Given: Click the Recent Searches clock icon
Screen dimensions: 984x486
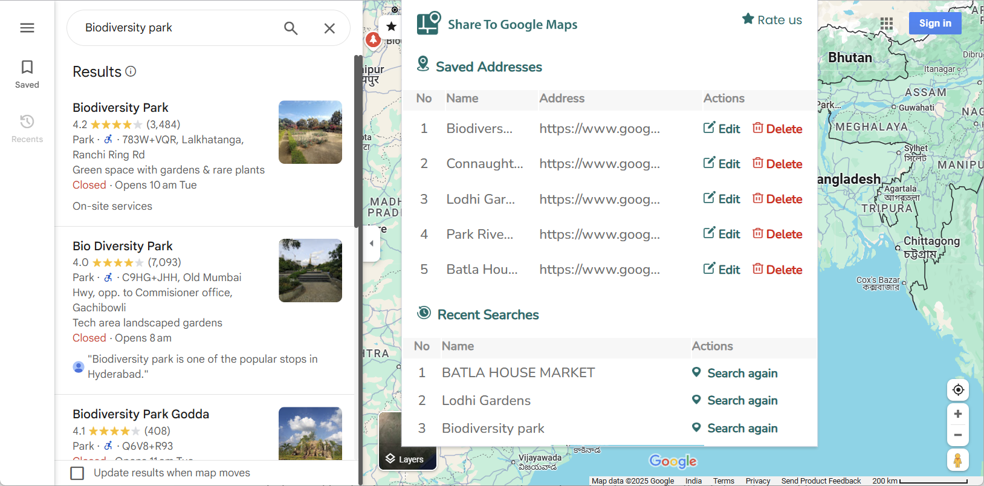Looking at the screenshot, I should [424, 313].
